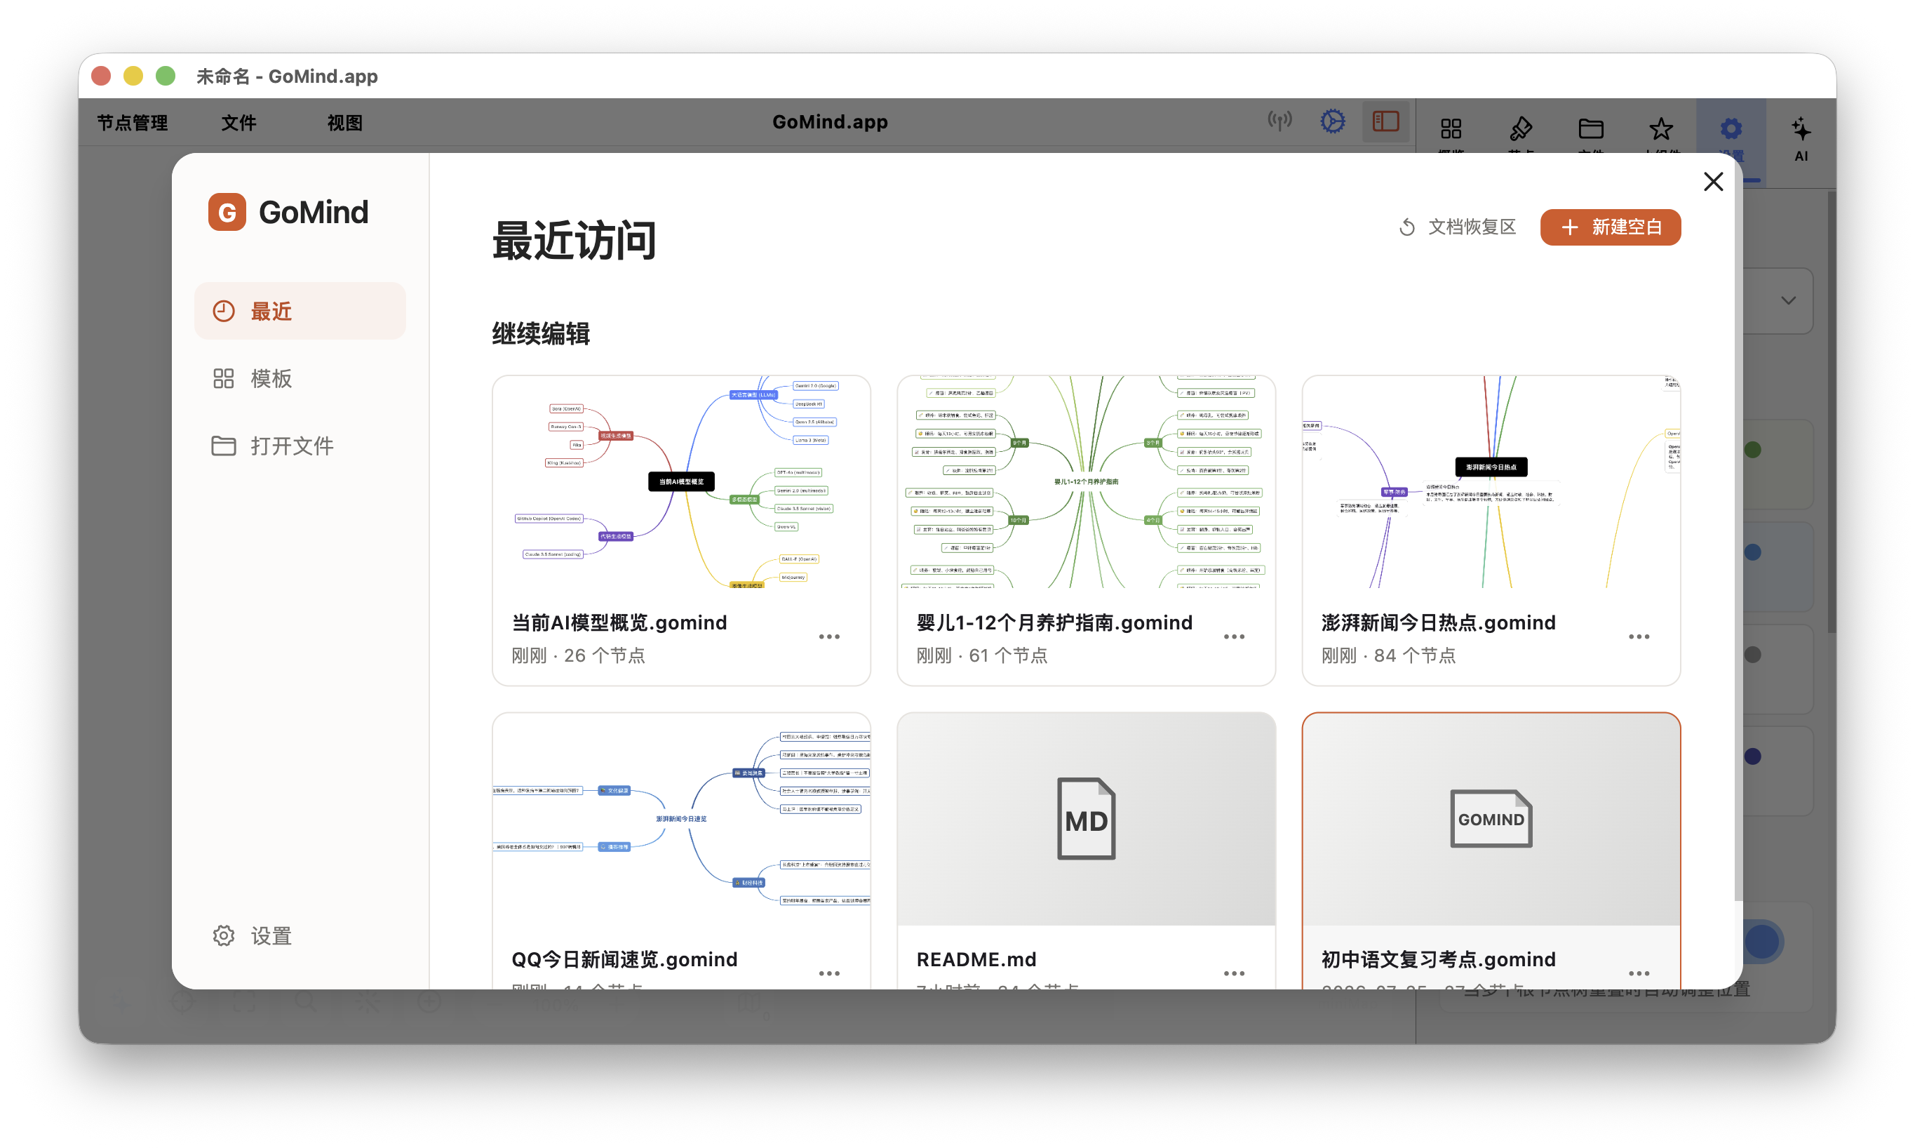Click the 最近访问 page title
1915x1148 pixels.
click(x=574, y=241)
